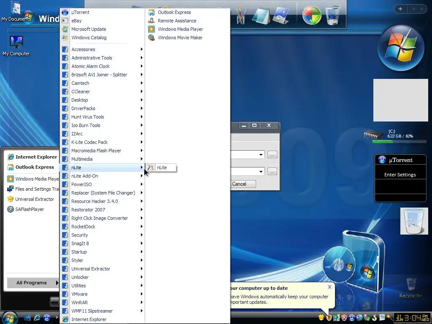Click µTorrent quick launch icon in taskbar
The height and width of the screenshot is (324, 432).
[47, 317]
